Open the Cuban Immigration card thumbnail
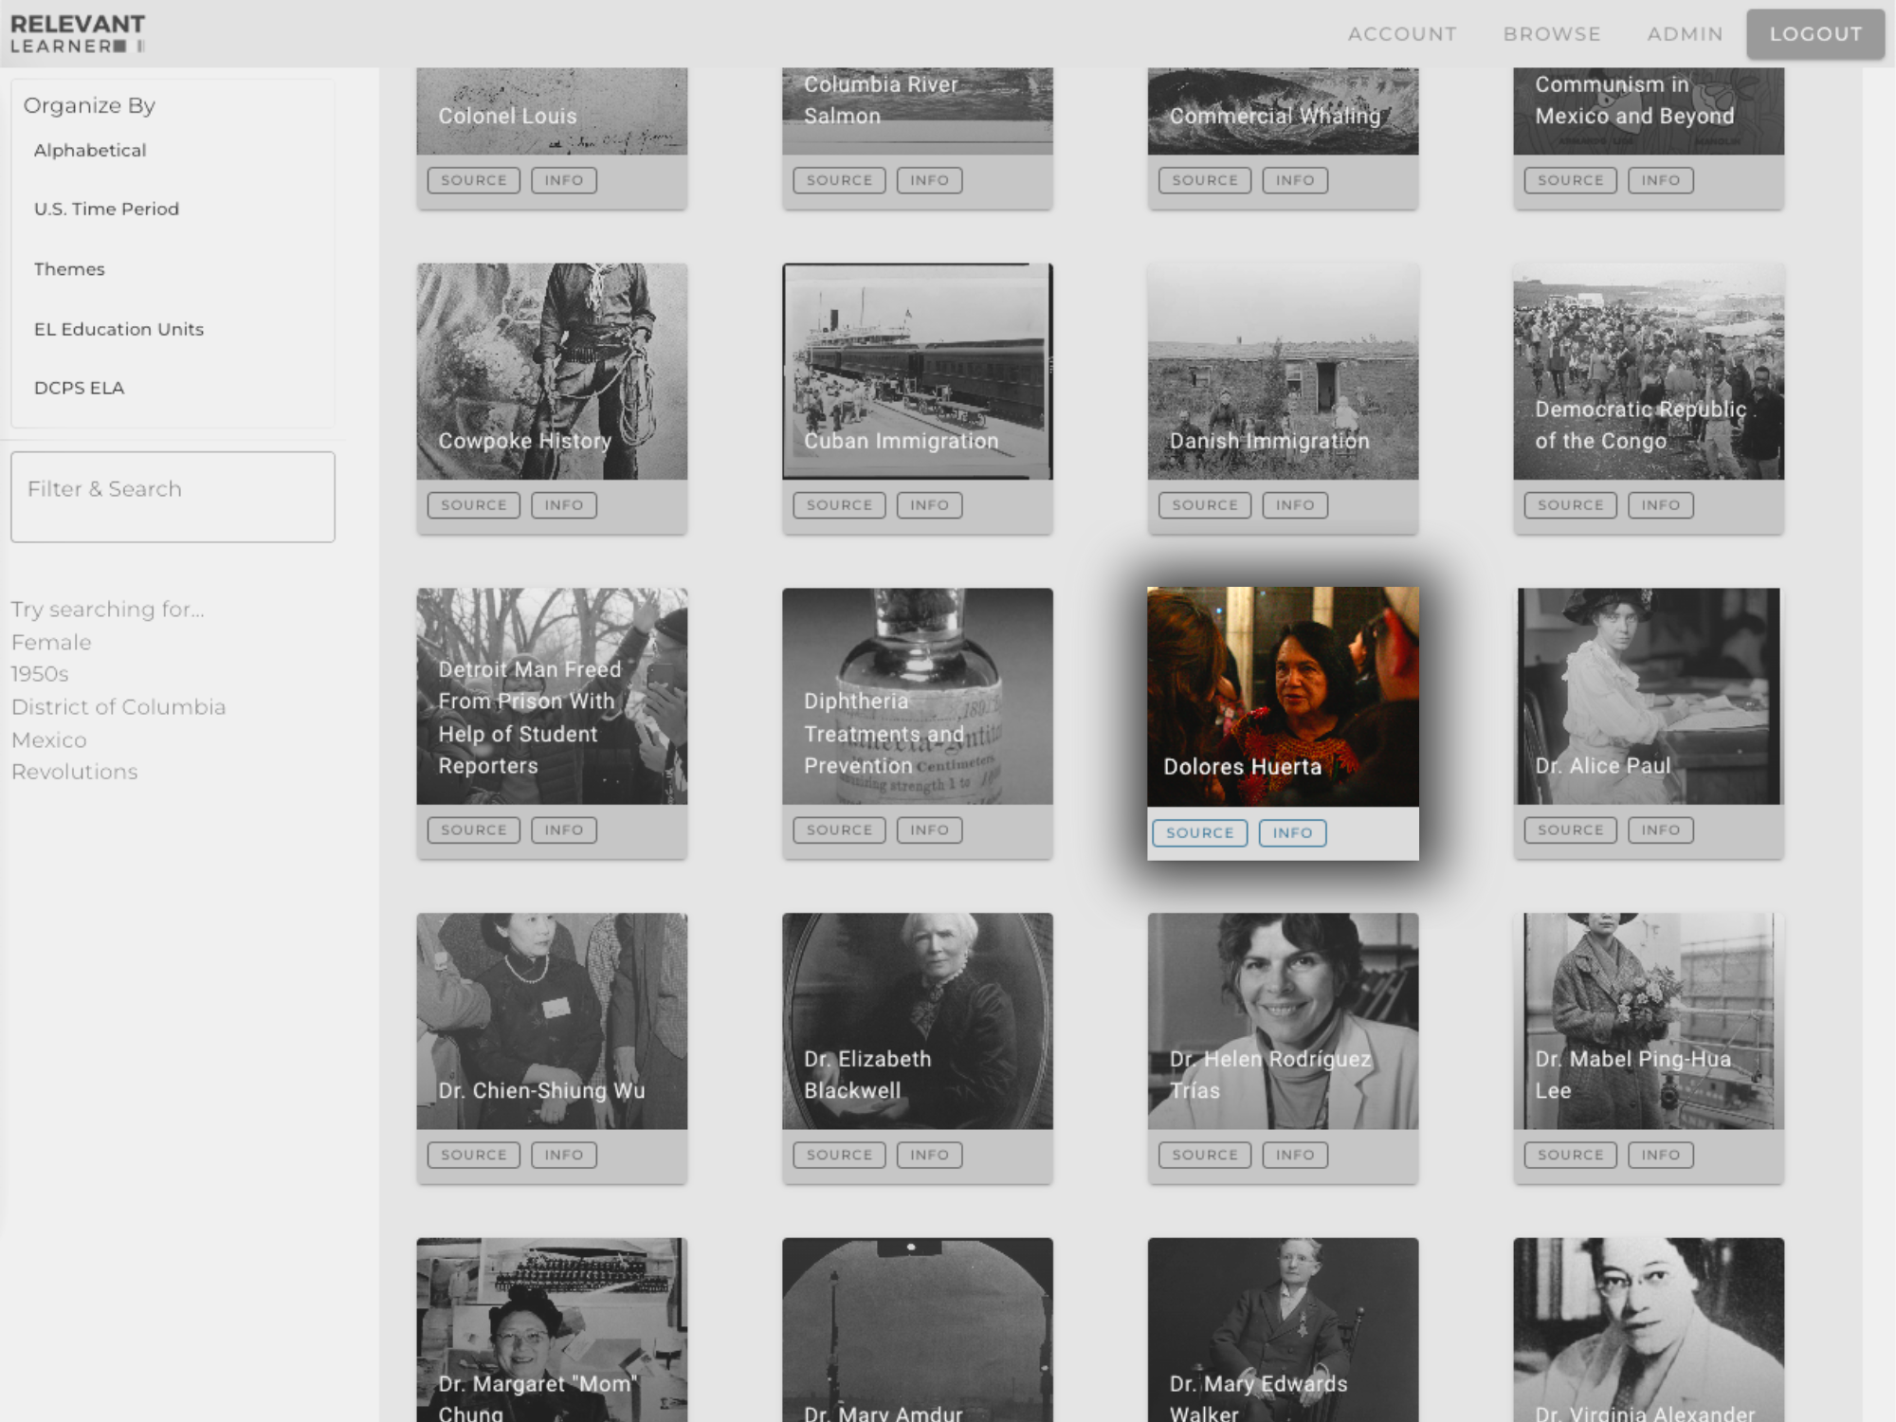 coord(917,371)
